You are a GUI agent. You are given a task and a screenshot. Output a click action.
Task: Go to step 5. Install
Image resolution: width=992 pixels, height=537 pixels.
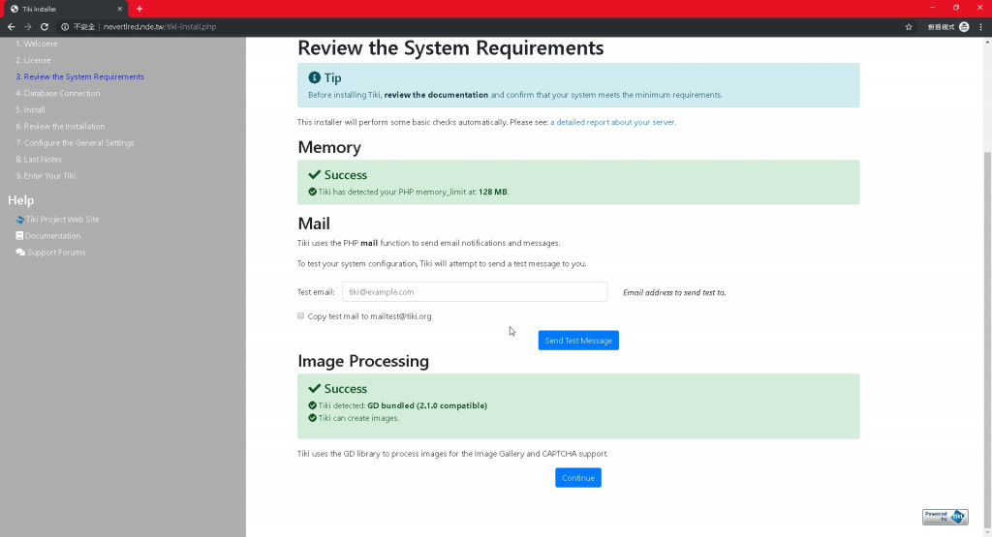click(30, 109)
